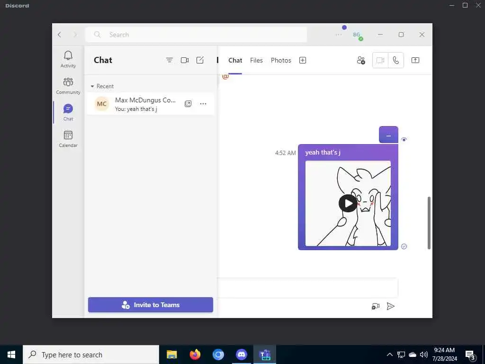Image resolution: width=485 pixels, height=364 pixels.
Task: Open the volume icon in system tray
Action: tap(424, 355)
